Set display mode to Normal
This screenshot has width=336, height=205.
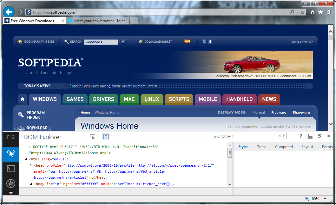[x=259, y=112]
